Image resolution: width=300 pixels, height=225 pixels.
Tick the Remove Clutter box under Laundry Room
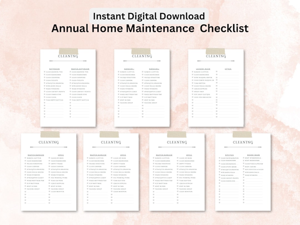click(x=192, y=72)
